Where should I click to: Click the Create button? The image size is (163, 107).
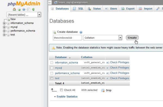pos(132,38)
